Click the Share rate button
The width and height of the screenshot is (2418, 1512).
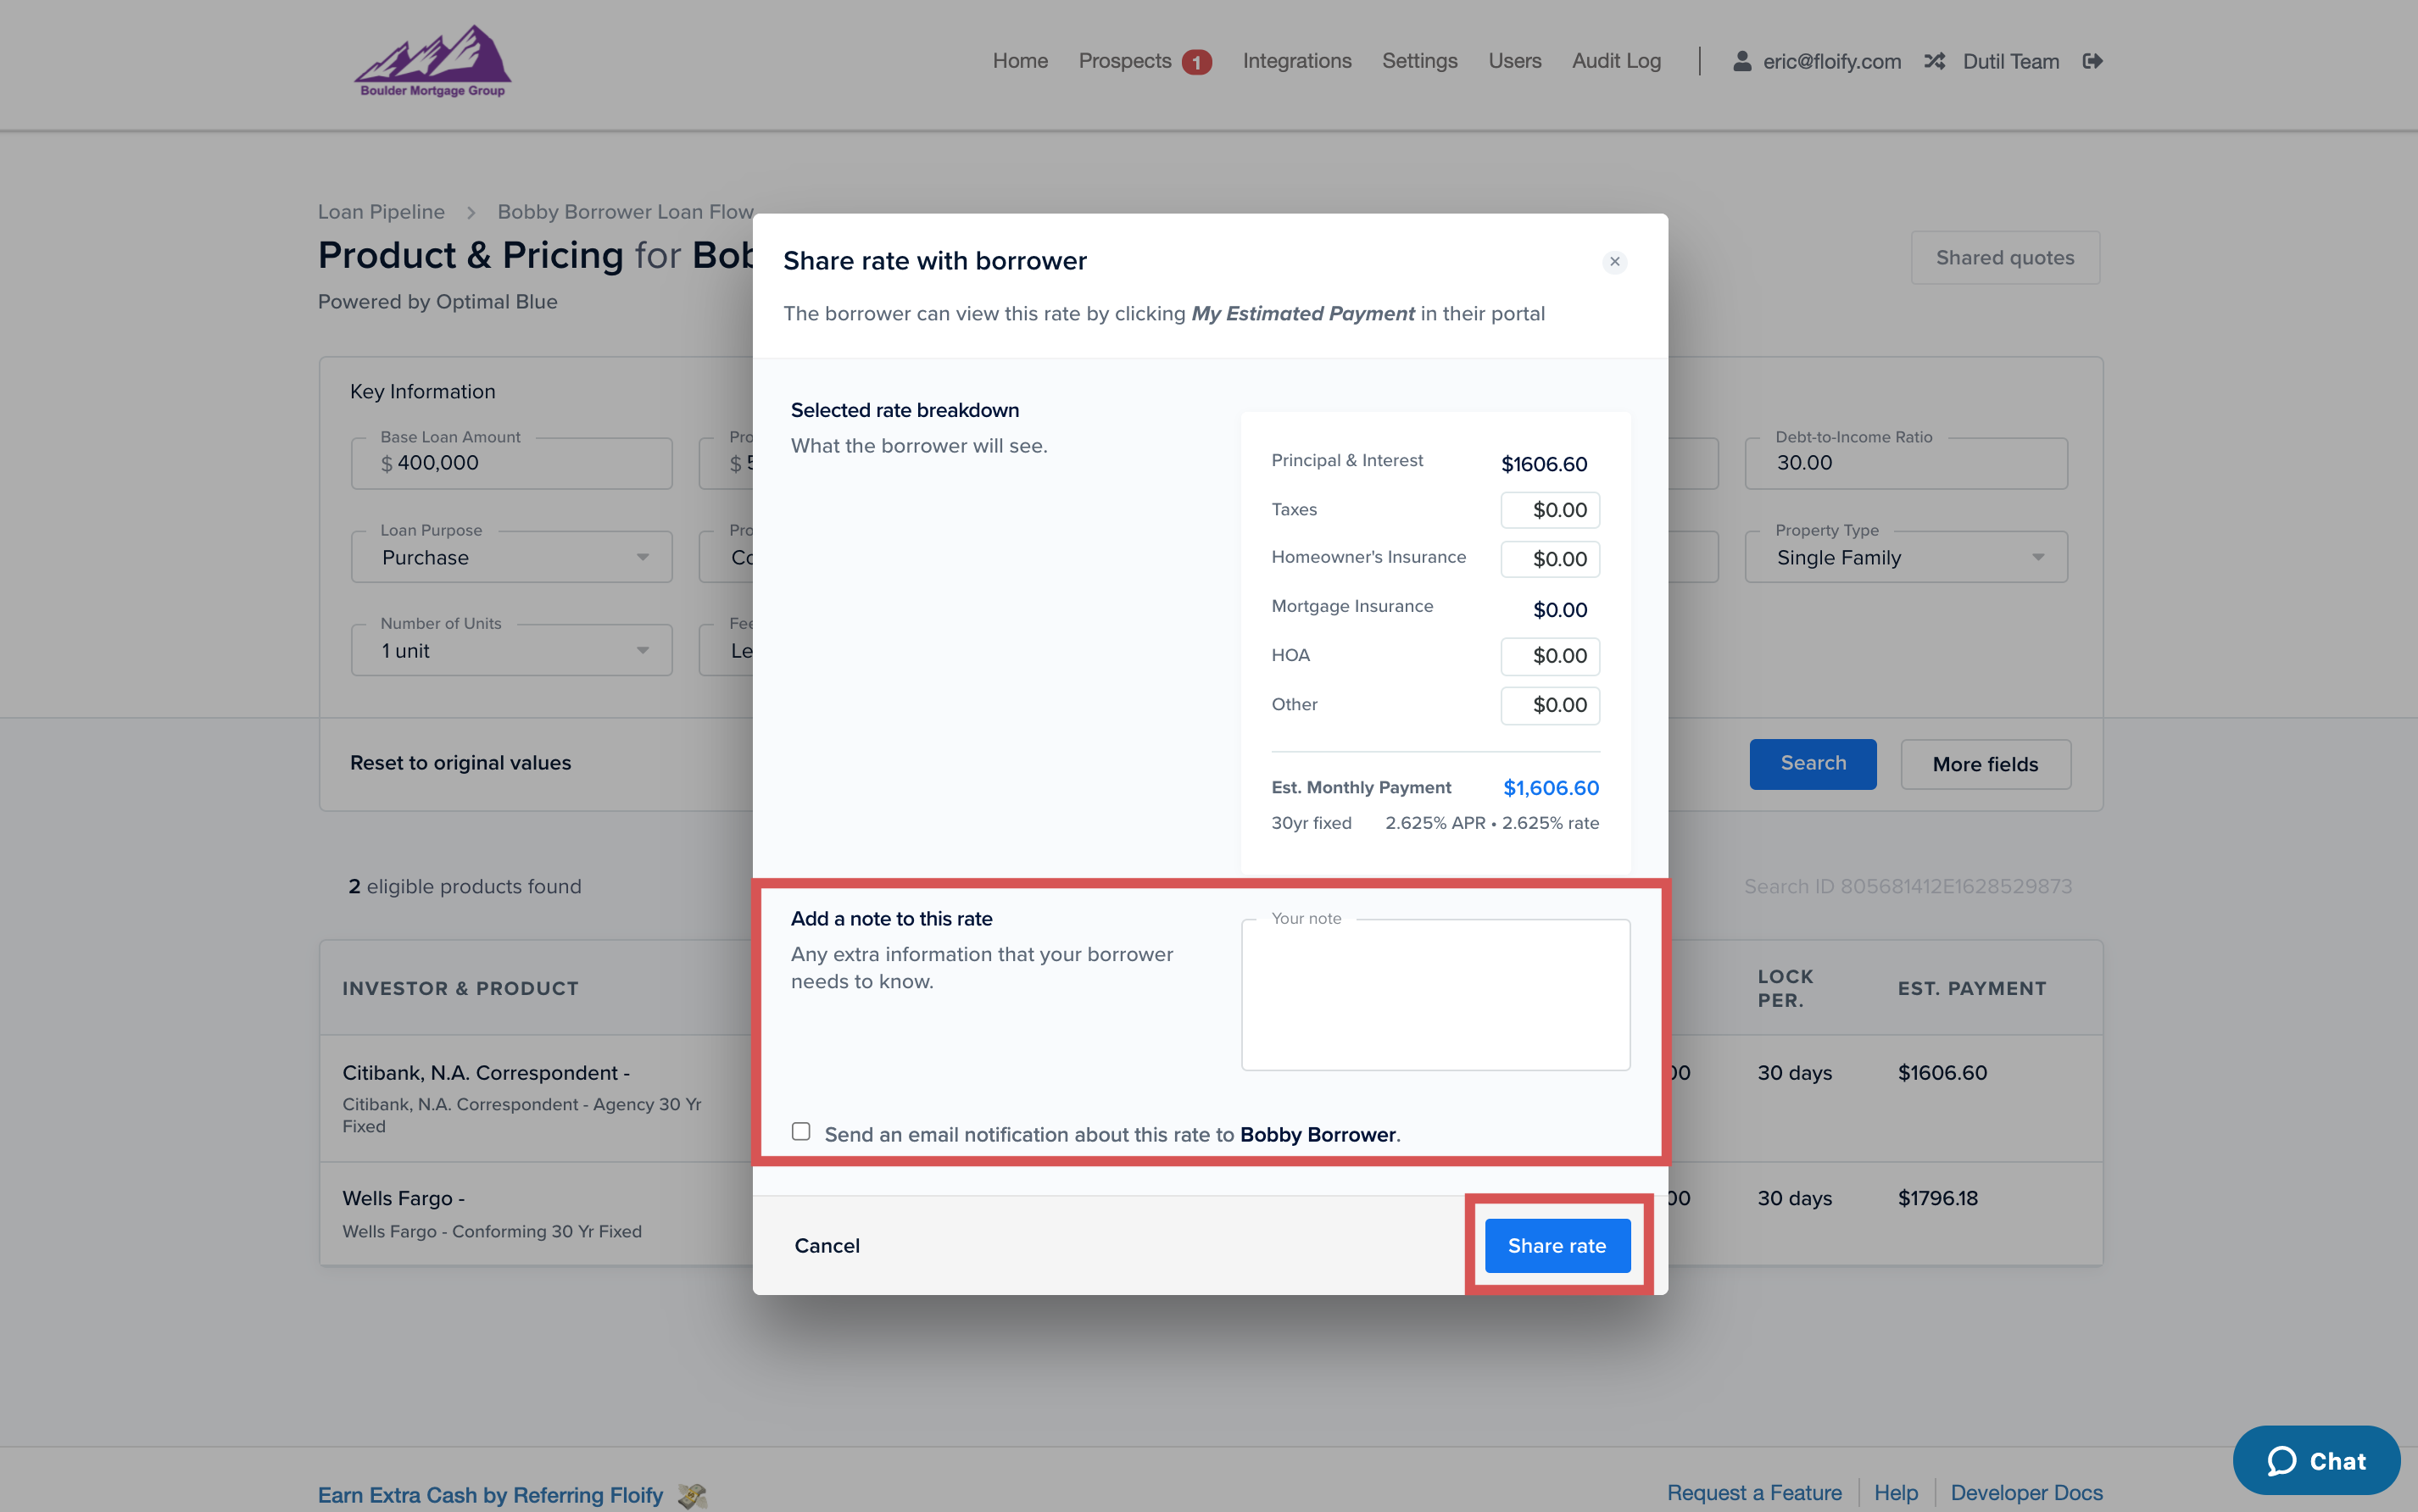tap(1557, 1245)
